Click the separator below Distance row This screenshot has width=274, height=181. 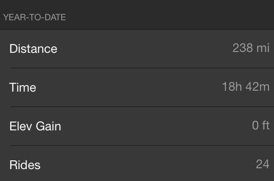[x=142, y=68]
